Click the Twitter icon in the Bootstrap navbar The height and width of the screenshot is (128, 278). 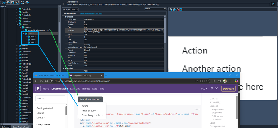click(x=216, y=88)
